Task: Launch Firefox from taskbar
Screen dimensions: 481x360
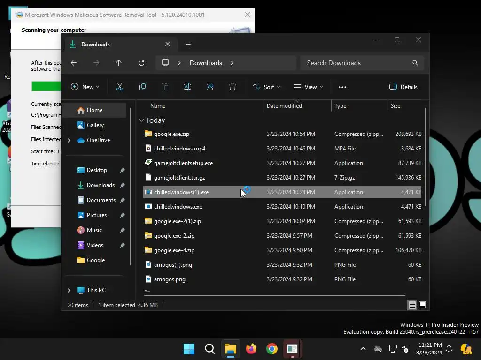Action: point(251,349)
